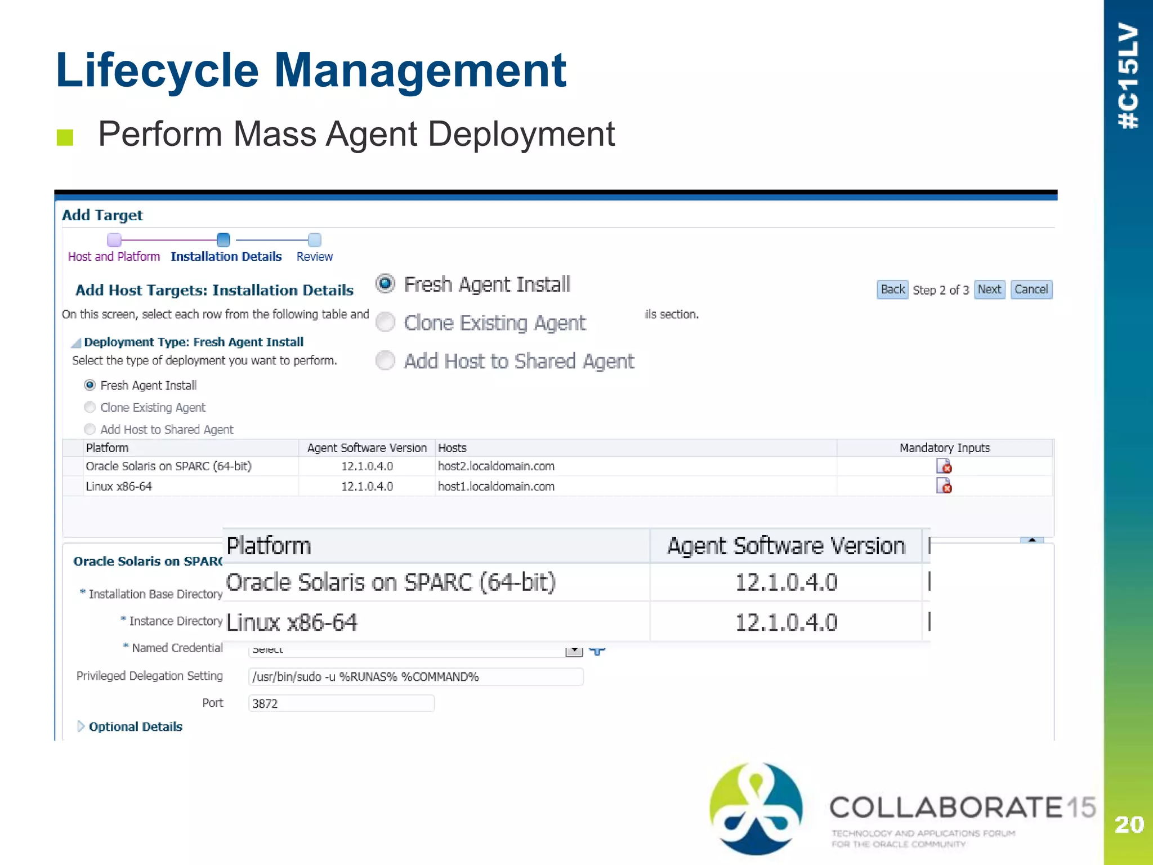Click the Next button
Image resolution: width=1153 pixels, height=865 pixels.
pyautogui.click(x=989, y=289)
